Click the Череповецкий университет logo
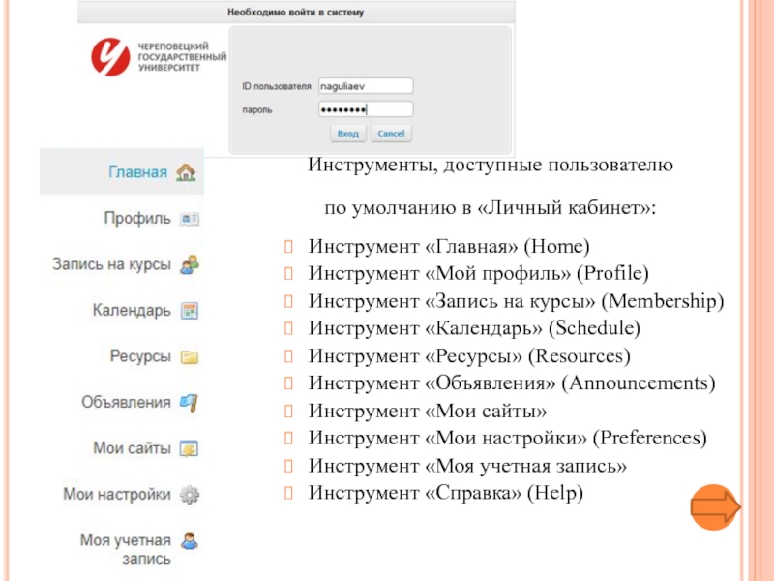 pyautogui.click(x=159, y=57)
